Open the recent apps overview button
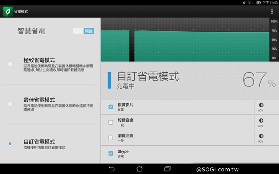Viewport: 279px width, 174px height. click(x=167, y=169)
